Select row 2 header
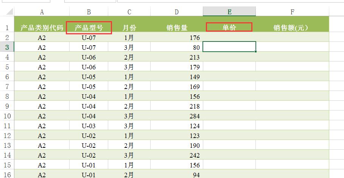Image resolution: width=344 pixels, height=178 pixels. click(x=7, y=37)
